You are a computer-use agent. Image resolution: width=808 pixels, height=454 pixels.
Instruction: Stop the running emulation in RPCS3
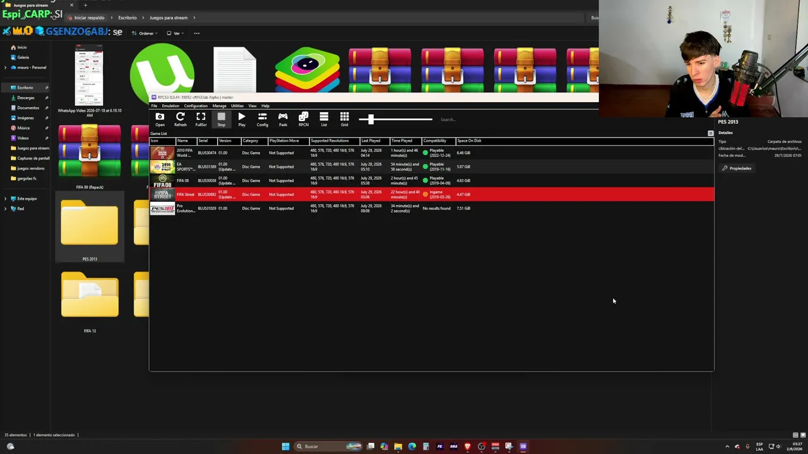(222, 119)
